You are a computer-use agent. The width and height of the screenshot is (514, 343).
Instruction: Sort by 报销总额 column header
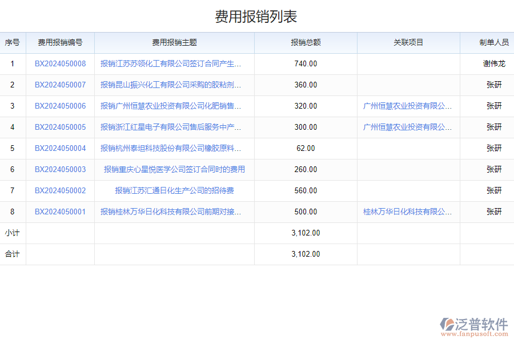tap(304, 42)
